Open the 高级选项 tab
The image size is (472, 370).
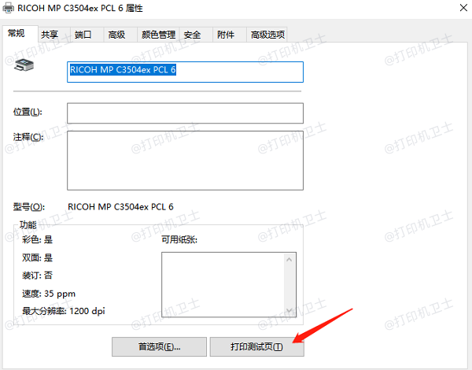pyautogui.click(x=267, y=35)
